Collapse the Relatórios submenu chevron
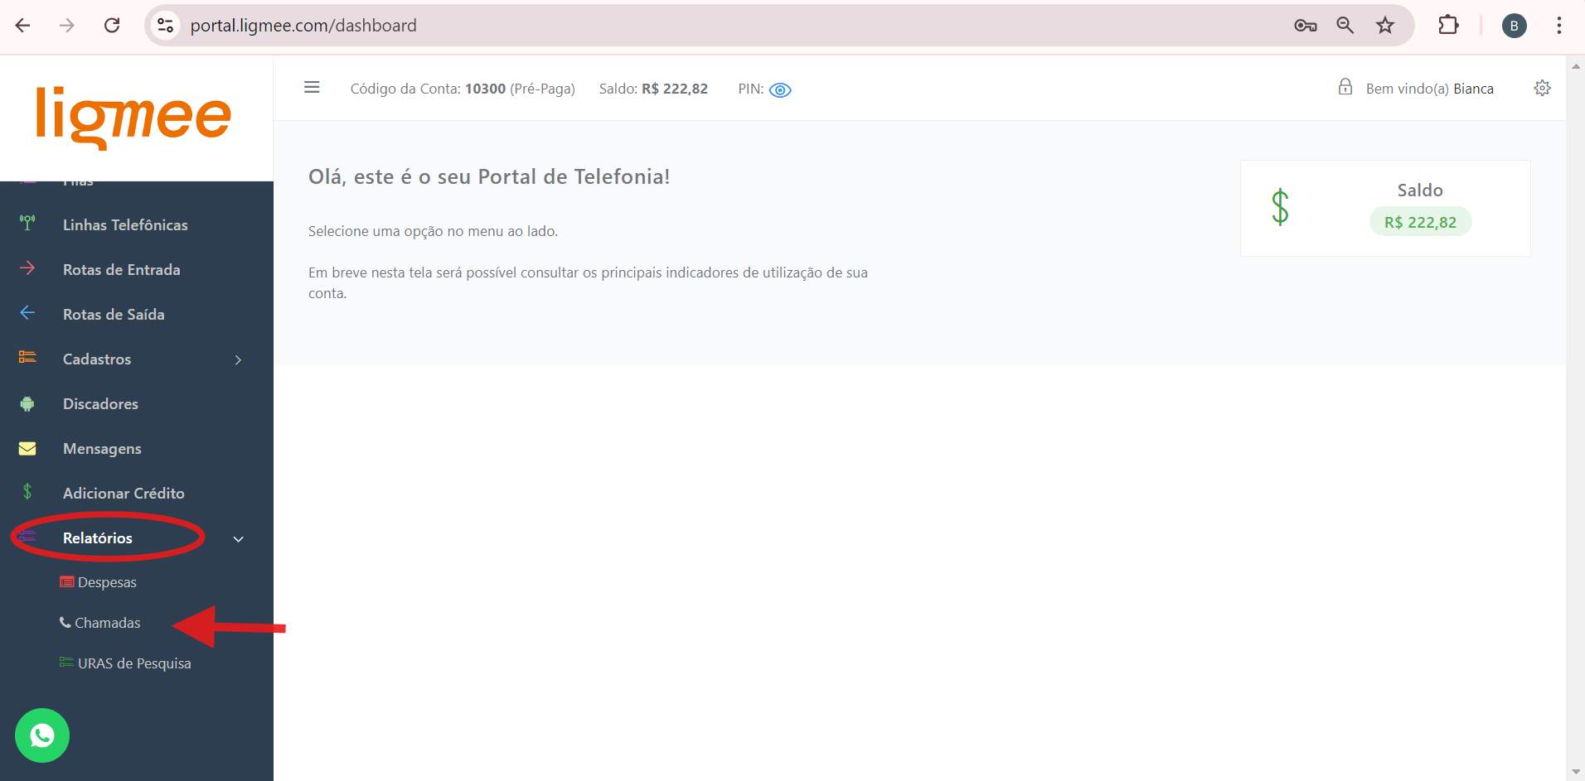The height and width of the screenshot is (781, 1585). pos(239,539)
